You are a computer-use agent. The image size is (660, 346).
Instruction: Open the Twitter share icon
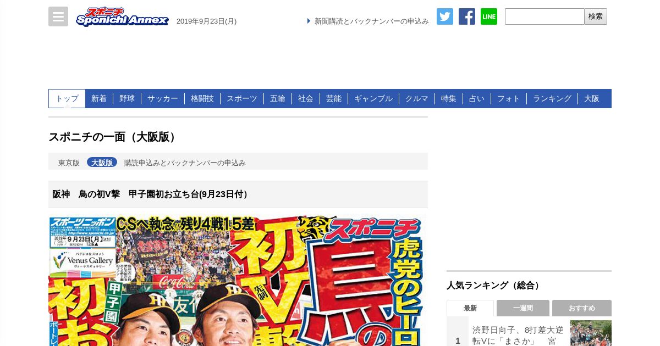coord(445,16)
